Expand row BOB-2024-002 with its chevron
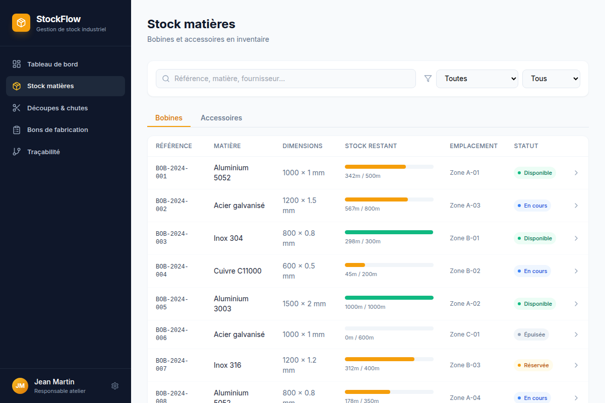Image resolution: width=605 pixels, height=403 pixels. [x=576, y=206]
